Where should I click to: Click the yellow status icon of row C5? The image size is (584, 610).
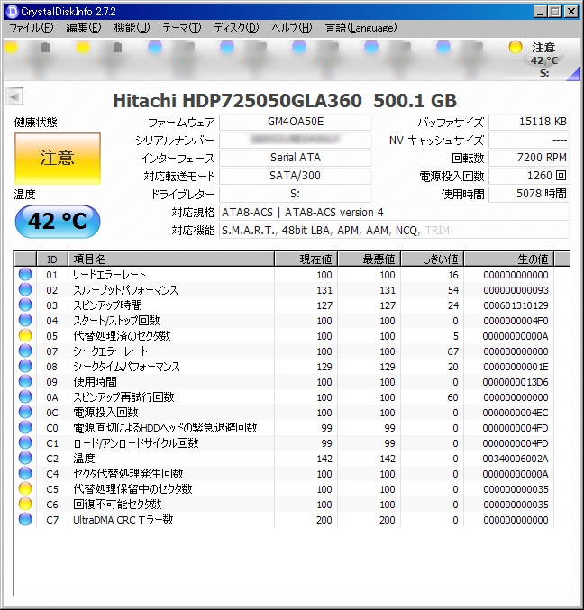pyautogui.click(x=25, y=488)
